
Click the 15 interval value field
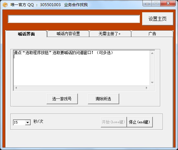(x=19, y=122)
